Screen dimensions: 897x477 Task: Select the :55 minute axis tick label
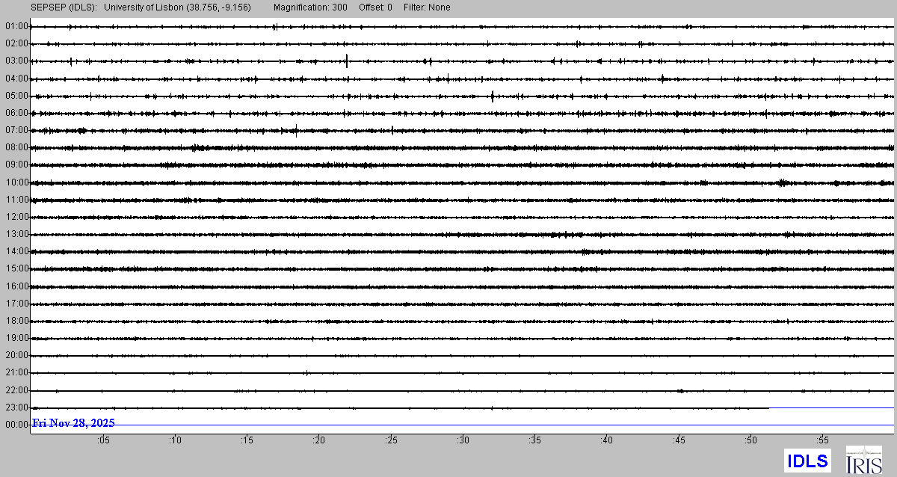(x=822, y=440)
